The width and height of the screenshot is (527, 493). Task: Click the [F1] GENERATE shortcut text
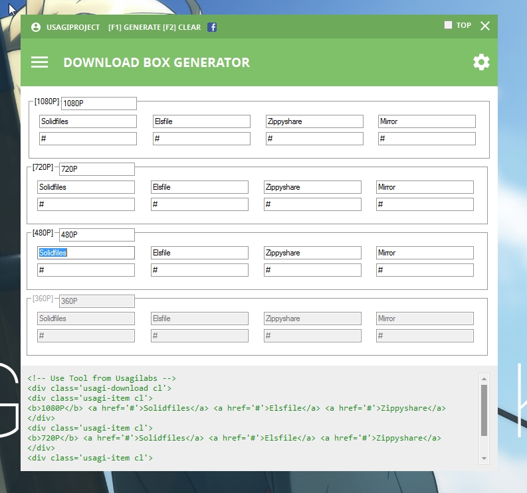click(134, 27)
